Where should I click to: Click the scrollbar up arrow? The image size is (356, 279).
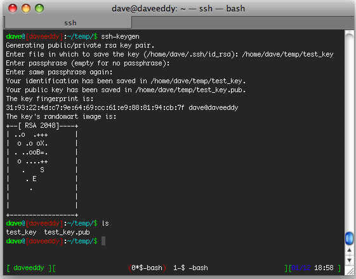349,250
